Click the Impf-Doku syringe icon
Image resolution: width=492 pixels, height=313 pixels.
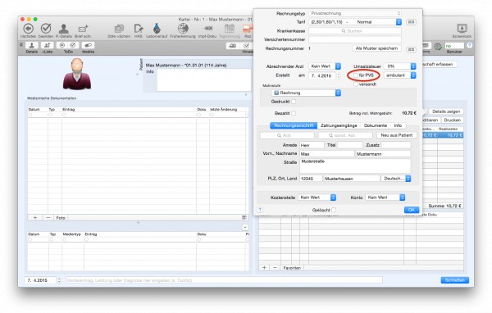tap(207, 29)
